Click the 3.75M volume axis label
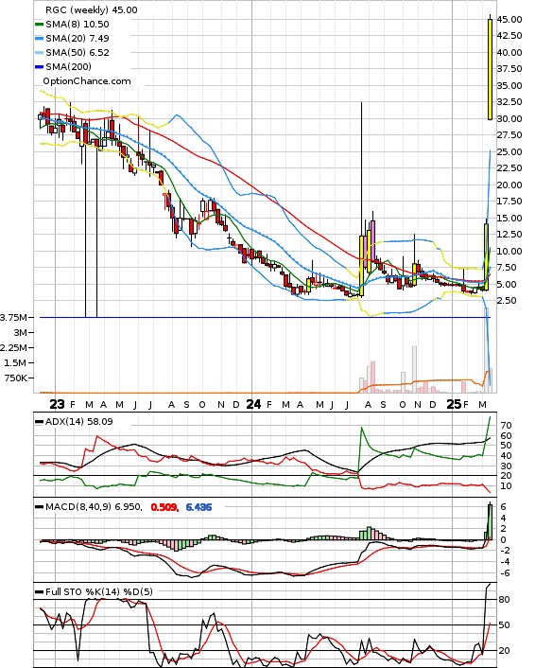This screenshot has width=535, height=668. click(x=13, y=317)
